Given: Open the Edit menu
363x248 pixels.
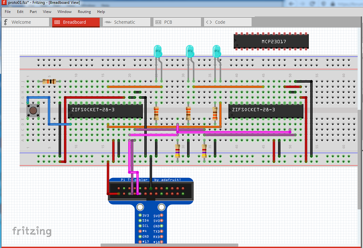Looking at the screenshot, I should 20,12.
